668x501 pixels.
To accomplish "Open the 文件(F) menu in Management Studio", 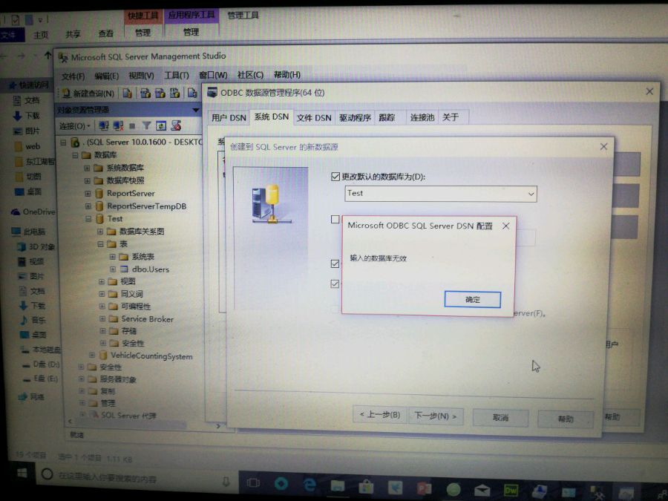I will (x=73, y=76).
